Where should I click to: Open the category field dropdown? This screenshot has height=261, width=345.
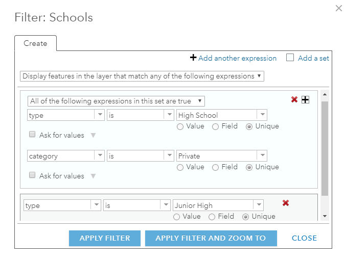tap(100, 156)
